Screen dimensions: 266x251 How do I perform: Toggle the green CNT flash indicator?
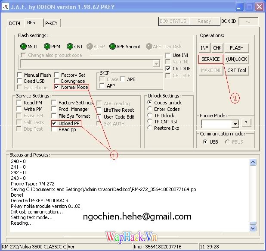click(x=70, y=47)
